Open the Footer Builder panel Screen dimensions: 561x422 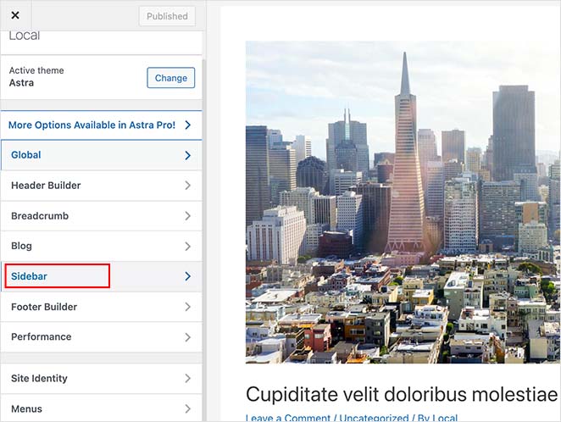[44, 307]
